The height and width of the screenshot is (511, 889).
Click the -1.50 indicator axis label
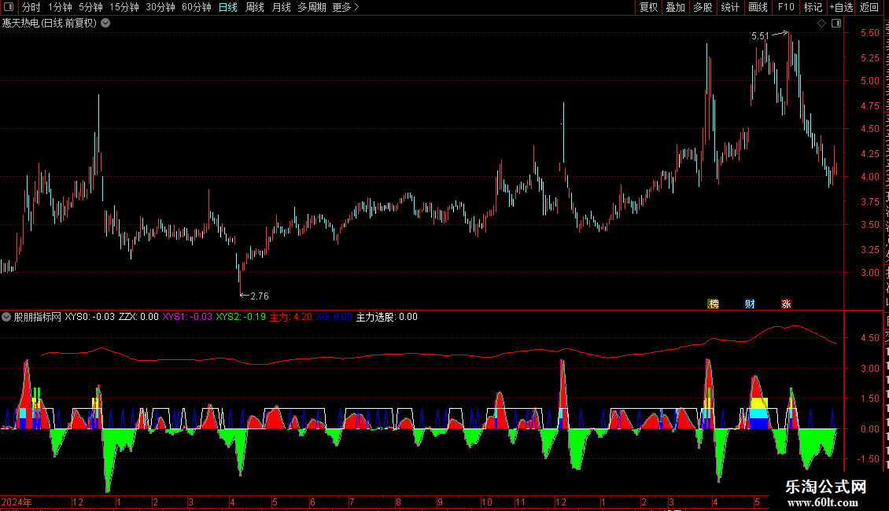coord(869,459)
